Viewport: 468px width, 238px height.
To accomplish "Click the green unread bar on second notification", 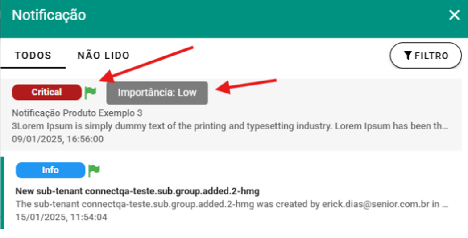I will click(2, 192).
